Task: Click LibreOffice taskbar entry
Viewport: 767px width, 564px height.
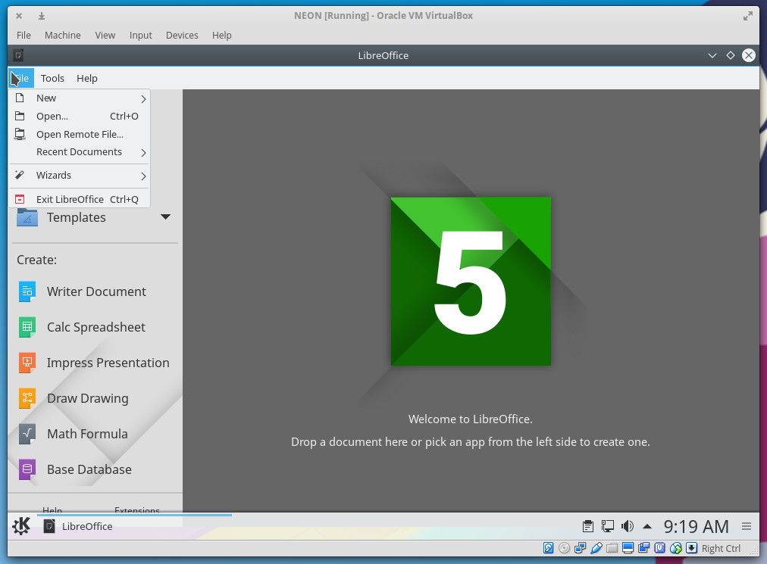Action: click(134, 526)
